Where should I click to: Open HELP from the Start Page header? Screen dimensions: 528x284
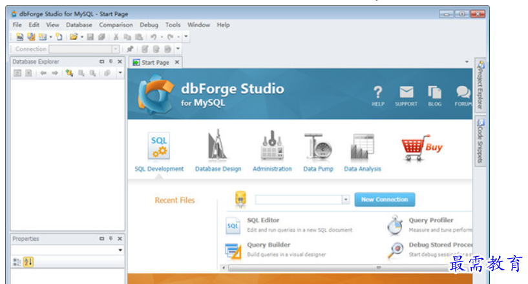[378, 96]
